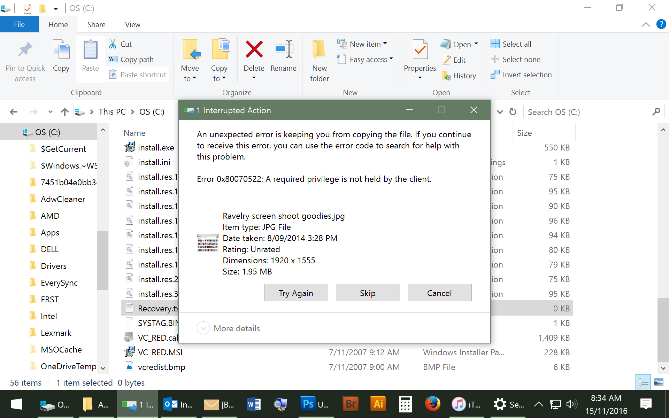This screenshot has width=669, height=418.
Task: Open Firefox from the taskbar
Action: (x=432, y=404)
